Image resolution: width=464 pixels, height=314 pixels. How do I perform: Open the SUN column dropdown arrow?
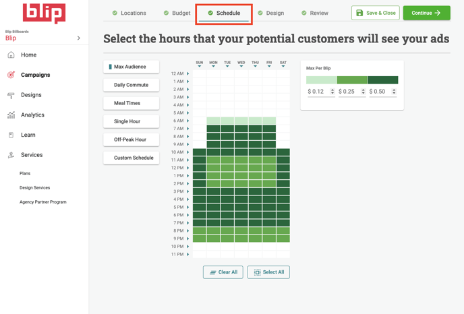tap(199, 66)
